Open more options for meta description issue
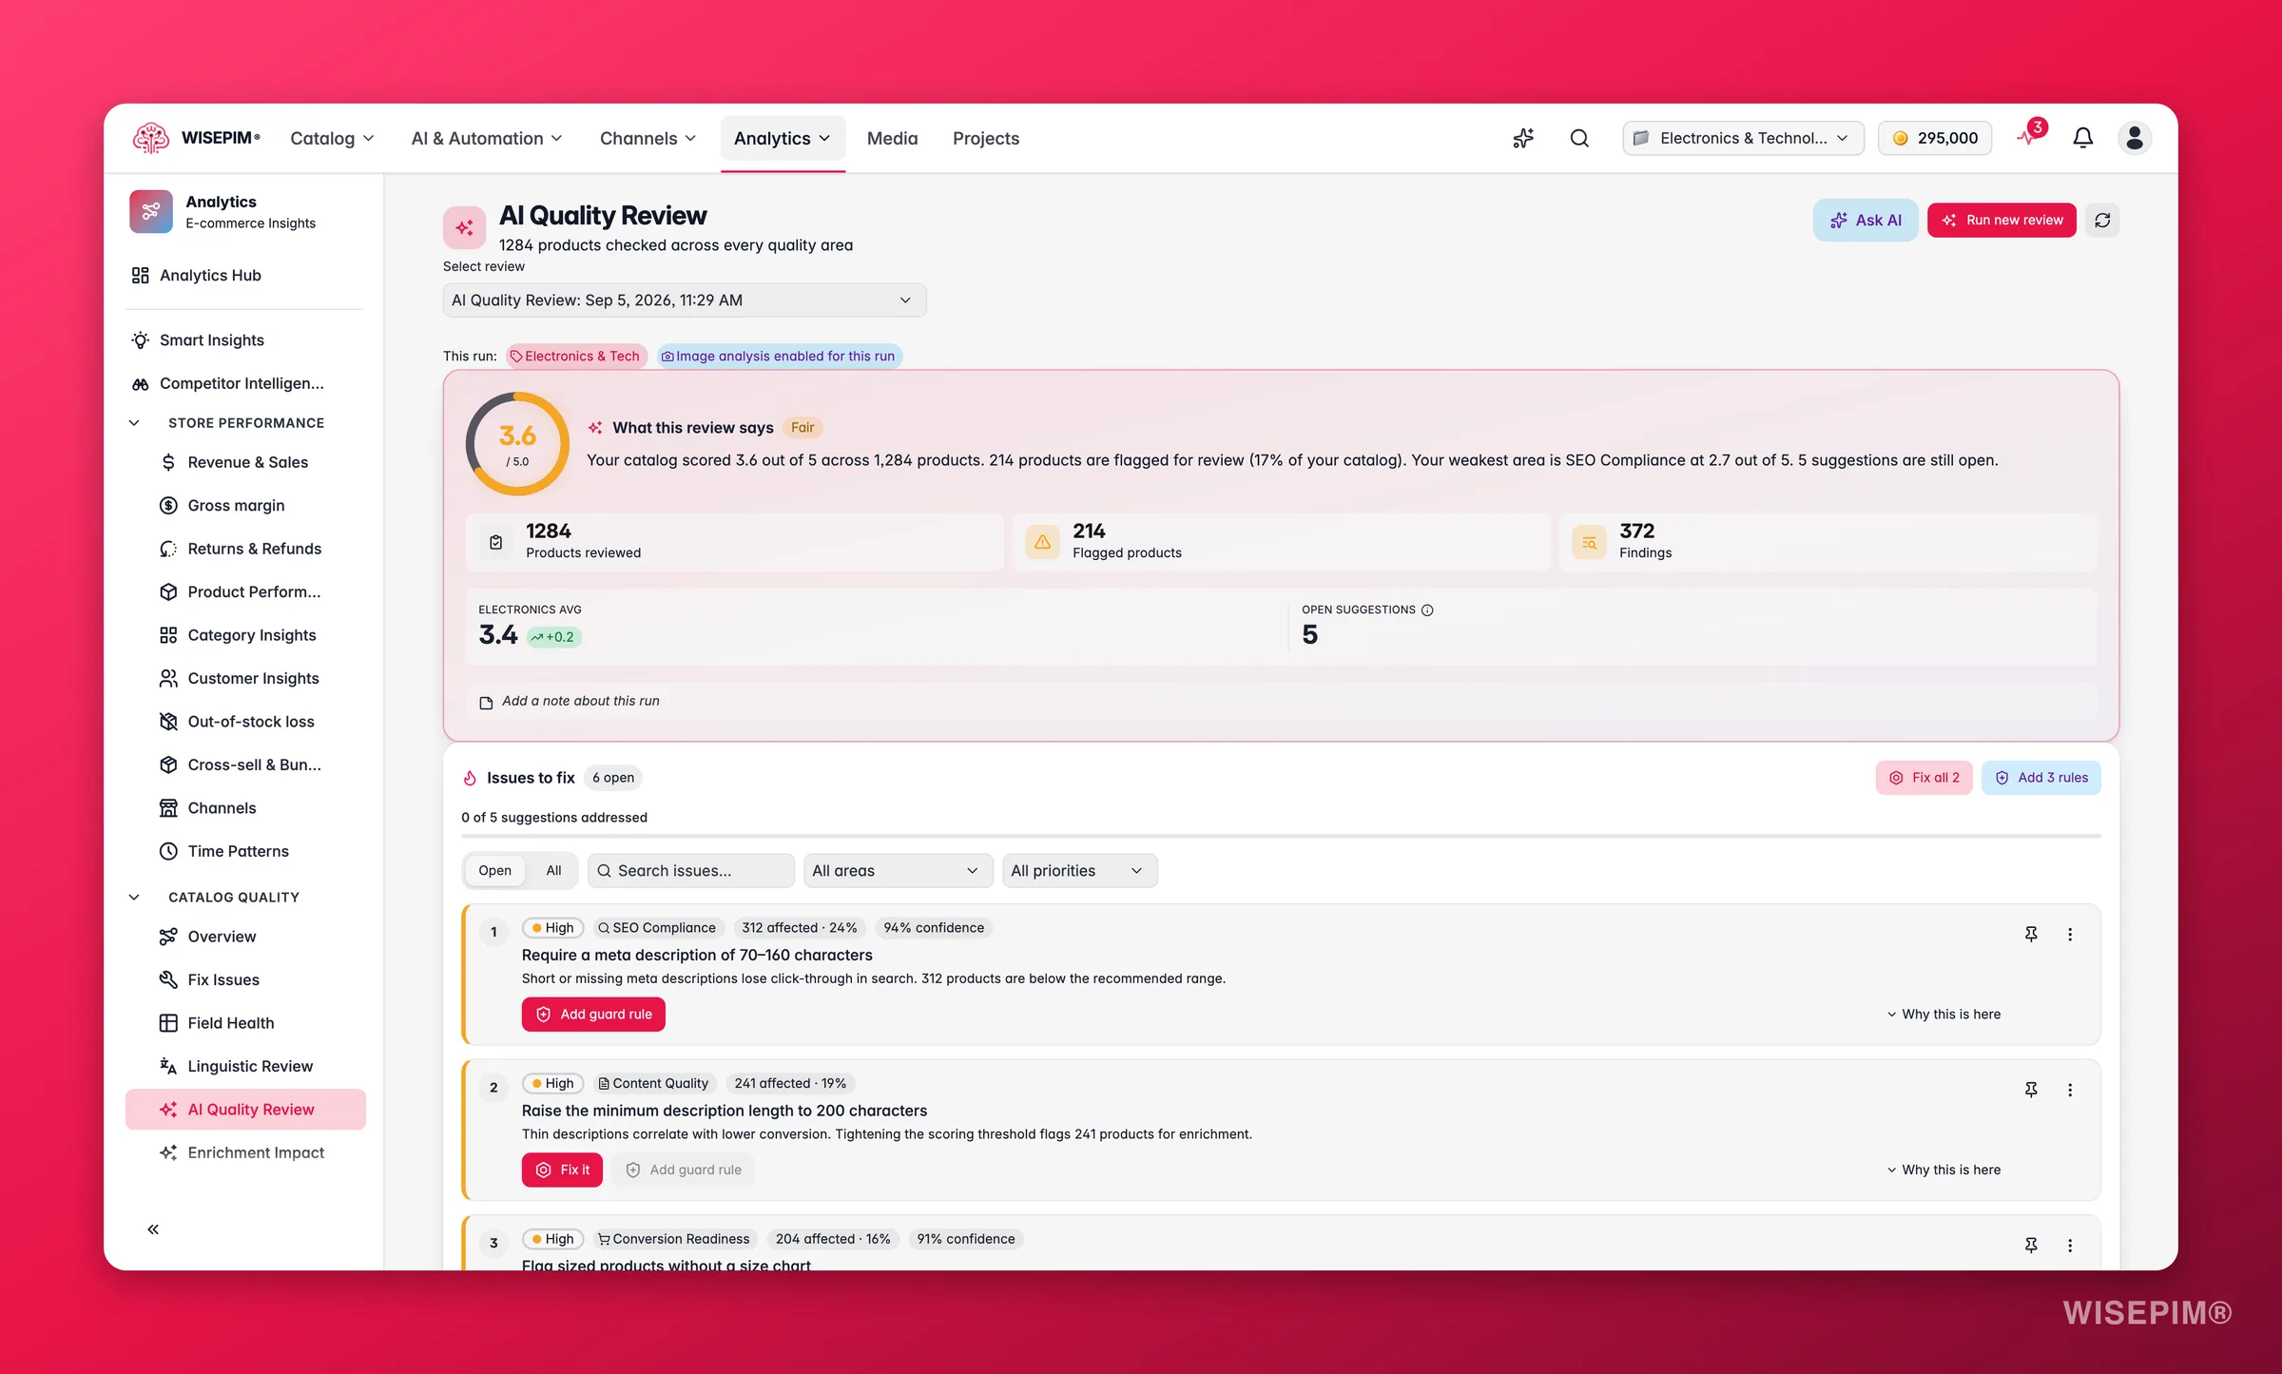The width and height of the screenshot is (2282, 1374). coord(2070,934)
